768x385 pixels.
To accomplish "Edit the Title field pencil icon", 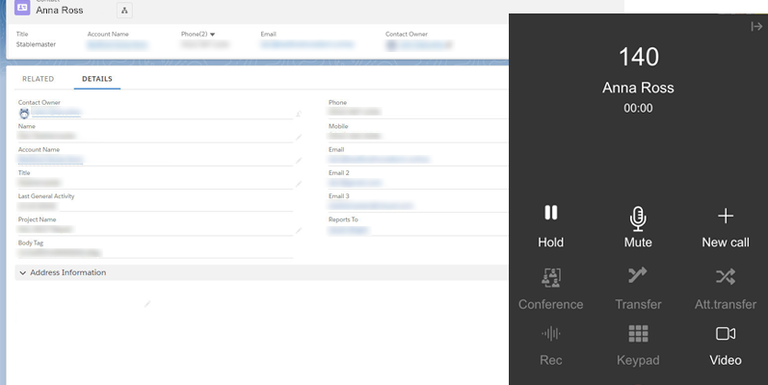I will tap(299, 184).
